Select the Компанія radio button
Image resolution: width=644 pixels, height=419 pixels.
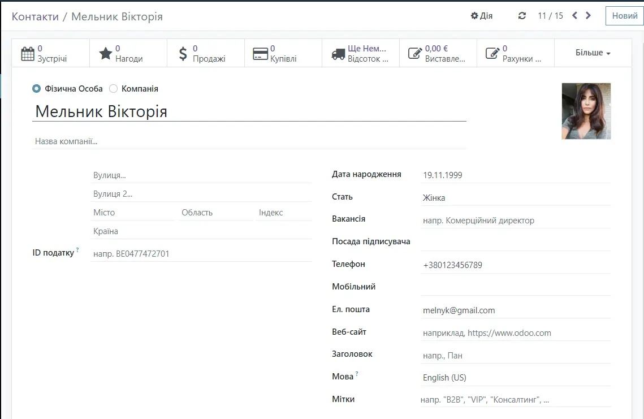coord(113,88)
